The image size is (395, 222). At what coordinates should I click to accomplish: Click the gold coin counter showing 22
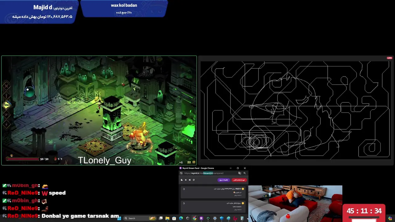(x=191, y=162)
